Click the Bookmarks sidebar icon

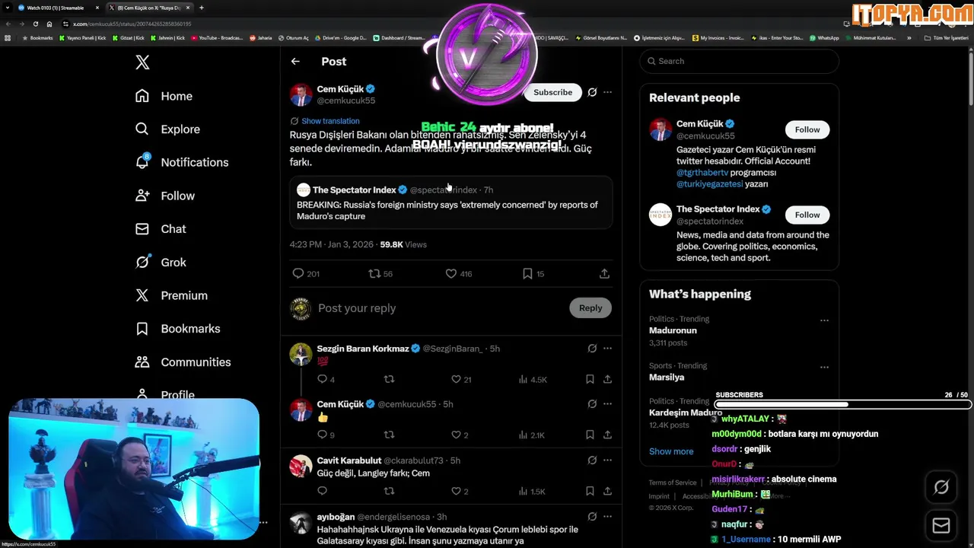142,329
